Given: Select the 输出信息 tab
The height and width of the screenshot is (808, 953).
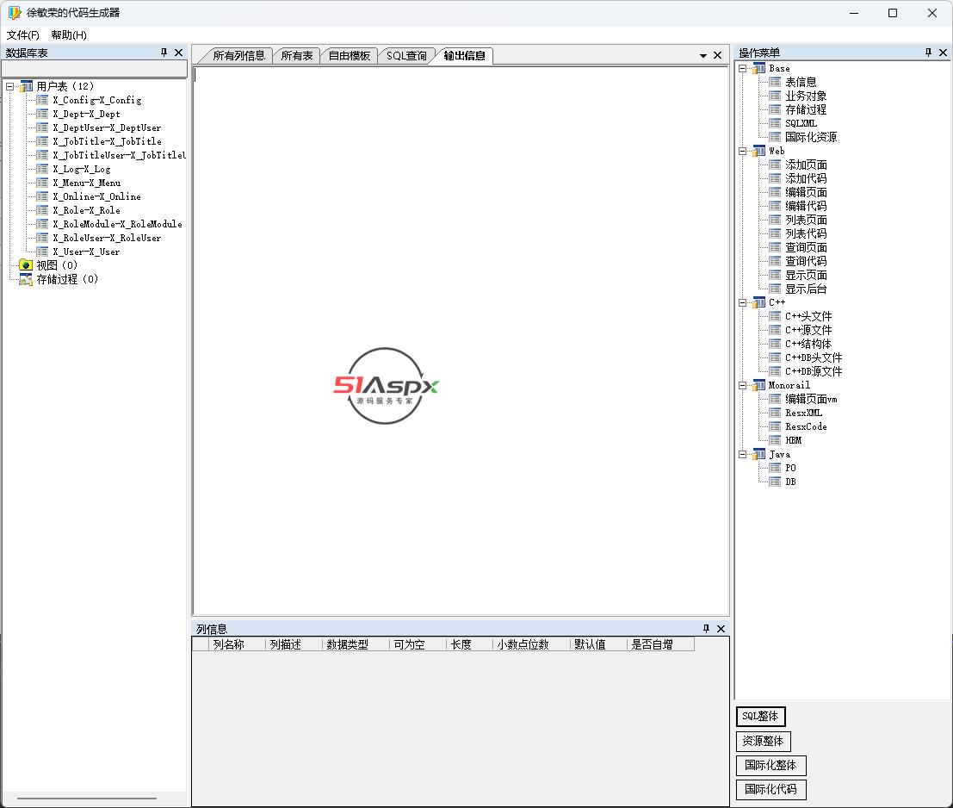Looking at the screenshot, I should [464, 56].
